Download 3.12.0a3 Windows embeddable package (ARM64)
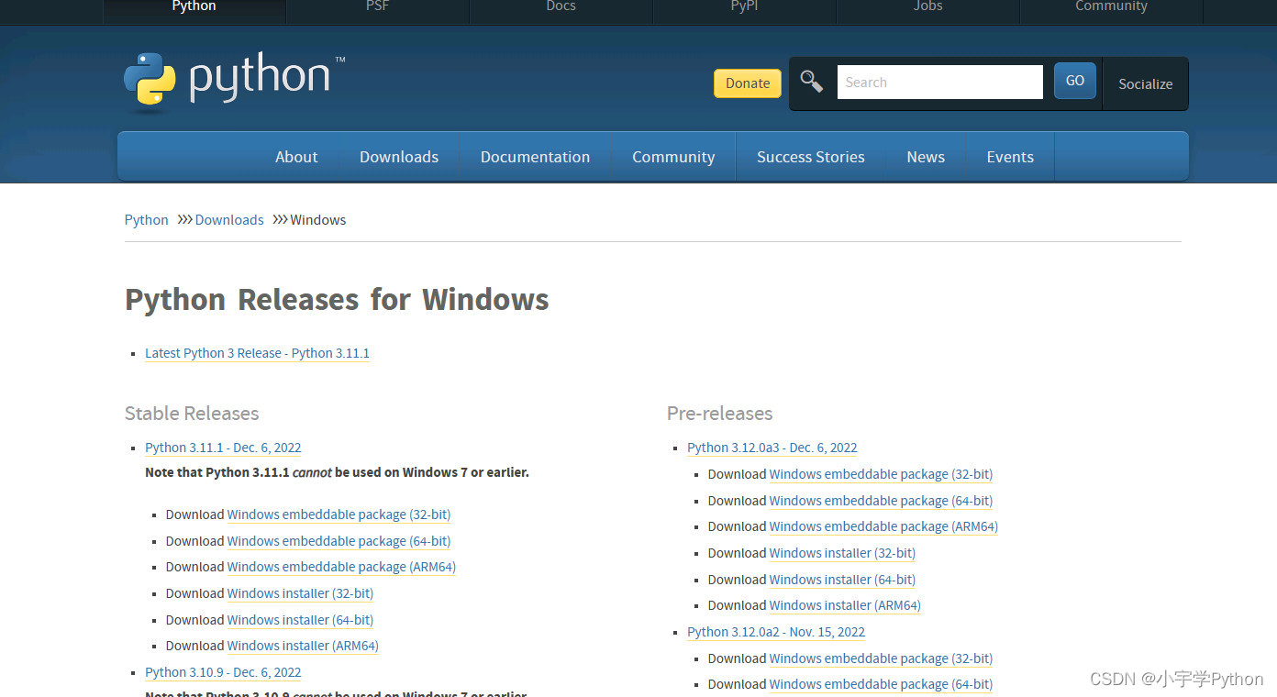Image resolution: width=1277 pixels, height=697 pixels. (883, 526)
